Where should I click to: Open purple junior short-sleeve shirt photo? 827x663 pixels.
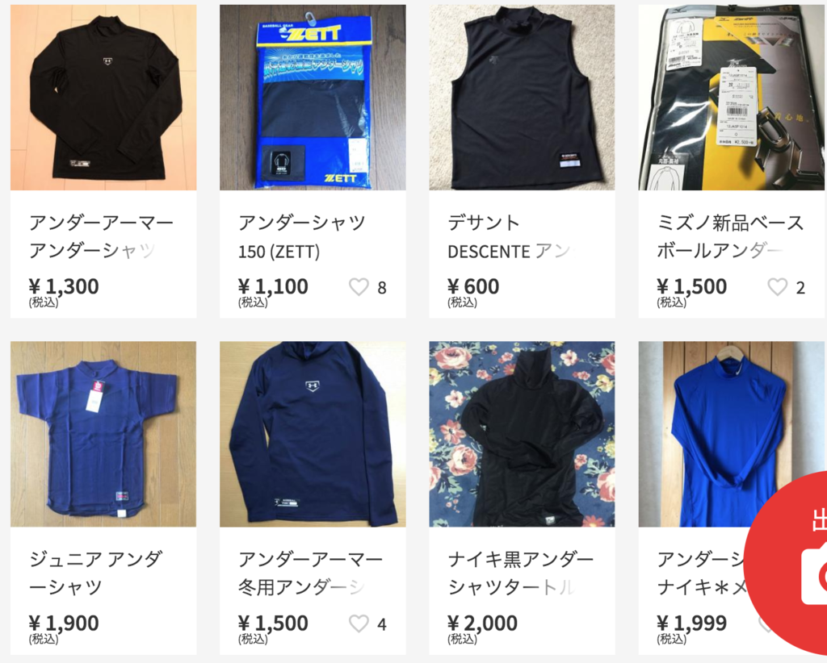coord(103,434)
